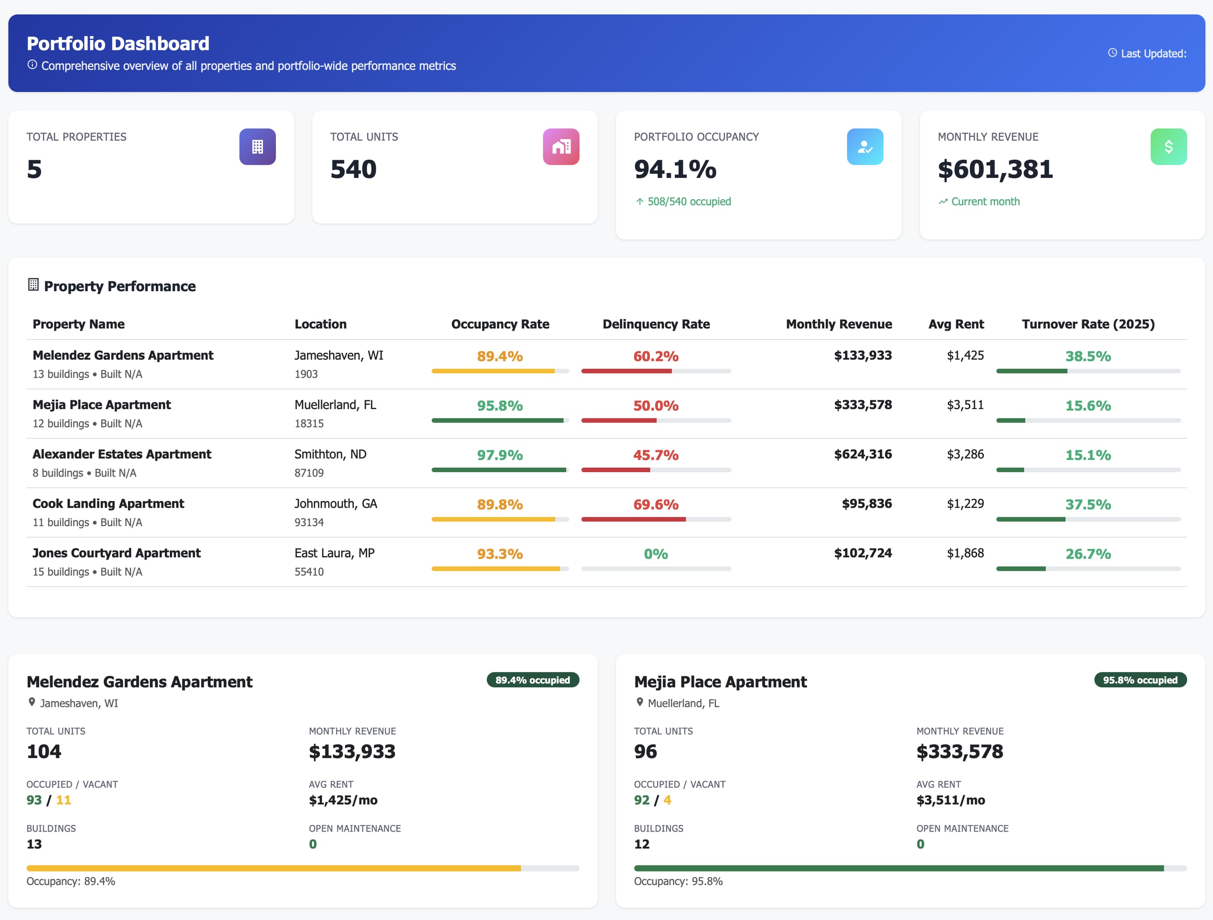Click the building icon beside Property Performance heading
Viewport: 1213px width, 920px height.
33,284
